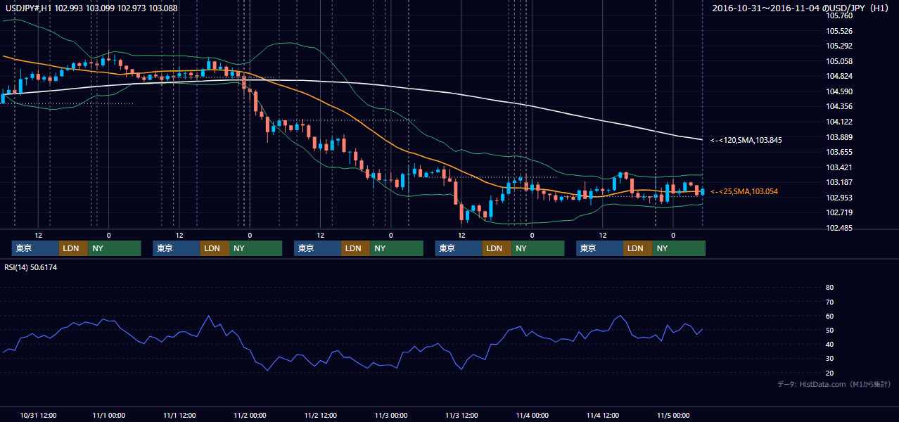Image resolution: width=899 pixels, height=422 pixels.
Task: Pick the 11/3 12:00 time axis label
Action: click(461, 416)
